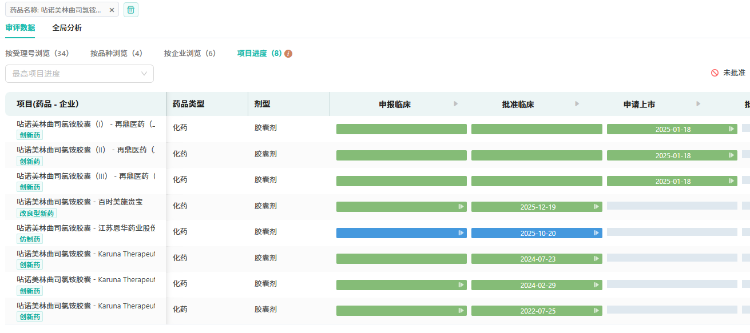Viewport: 750px width, 333px height.
Task: Open 按受理号浏览 (34) view
Action: click(37, 53)
